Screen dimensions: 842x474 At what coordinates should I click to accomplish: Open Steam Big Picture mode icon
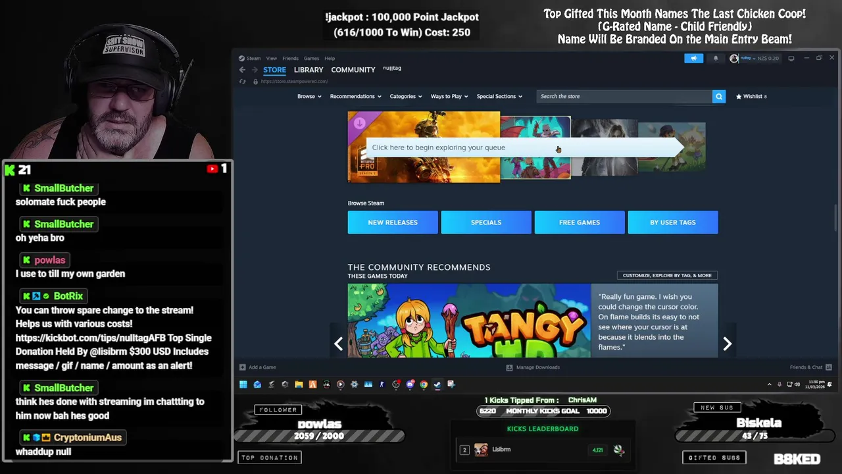[x=791, y=58]
